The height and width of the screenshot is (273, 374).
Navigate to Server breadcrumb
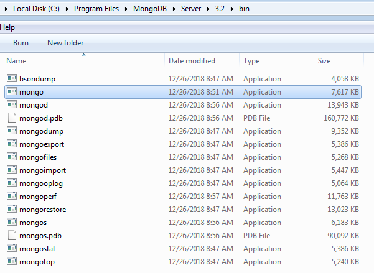191,9
